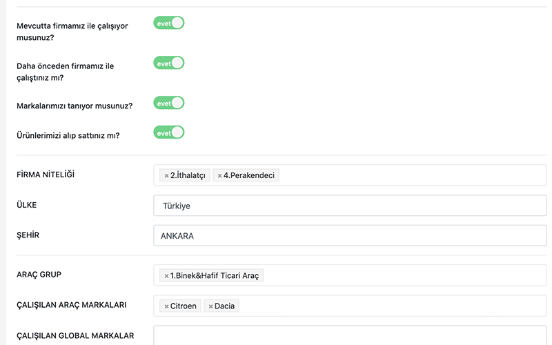Toggle 'Daha önceden firmamız ile çalıştınız mı' switch

click(x=169, y=63)
